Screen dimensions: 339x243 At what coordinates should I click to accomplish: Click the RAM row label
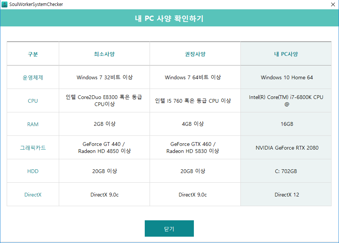(x=33, y=124)
